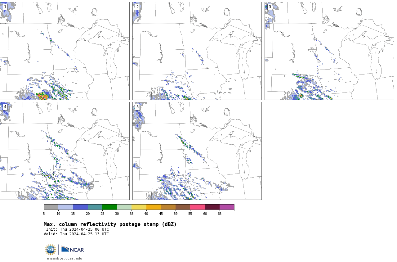The image size is (397, 262).
Task: Click the pale green 30-35 dBZ swatch
Action: 124,207
